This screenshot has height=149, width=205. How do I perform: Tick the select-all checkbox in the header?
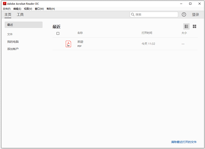(58, 34)
